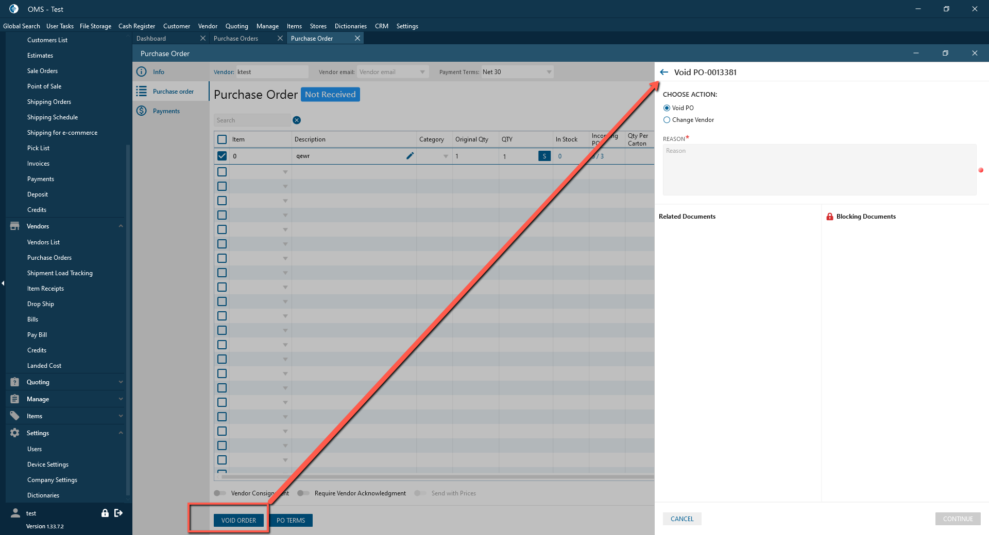This screenshot has width=989, height=535.
Task: Click the Items tag icon in sidebar
Action: pos(14,416)
